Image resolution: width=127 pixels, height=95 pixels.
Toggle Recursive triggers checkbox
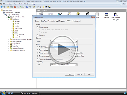(x=37, y=50)
